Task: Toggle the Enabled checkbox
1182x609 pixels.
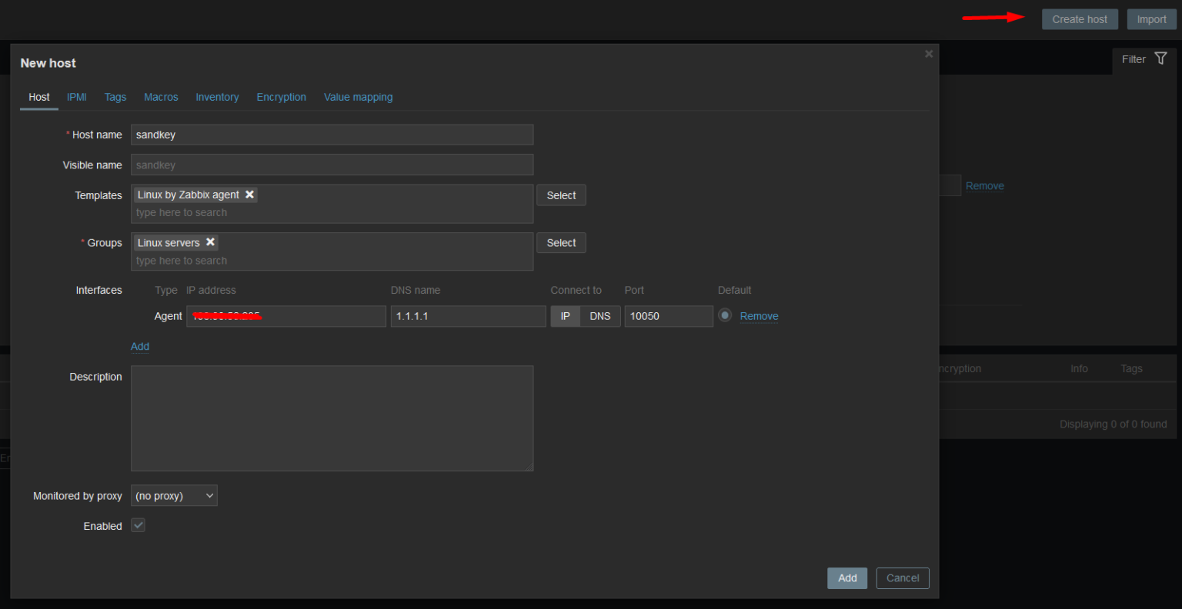Action: tap(139, 525)
